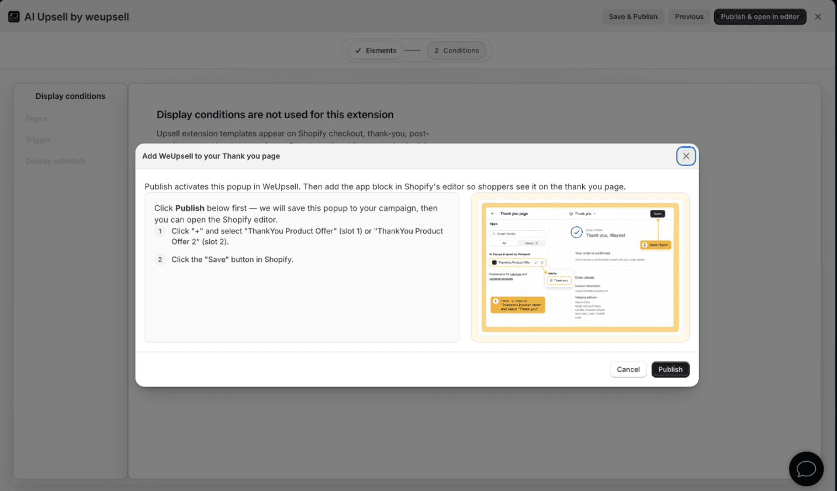Click the Publish button in the dialog

click(x=670, y=369)
